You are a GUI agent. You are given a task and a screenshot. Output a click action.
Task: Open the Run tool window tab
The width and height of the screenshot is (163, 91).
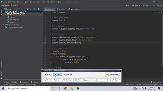6,82
